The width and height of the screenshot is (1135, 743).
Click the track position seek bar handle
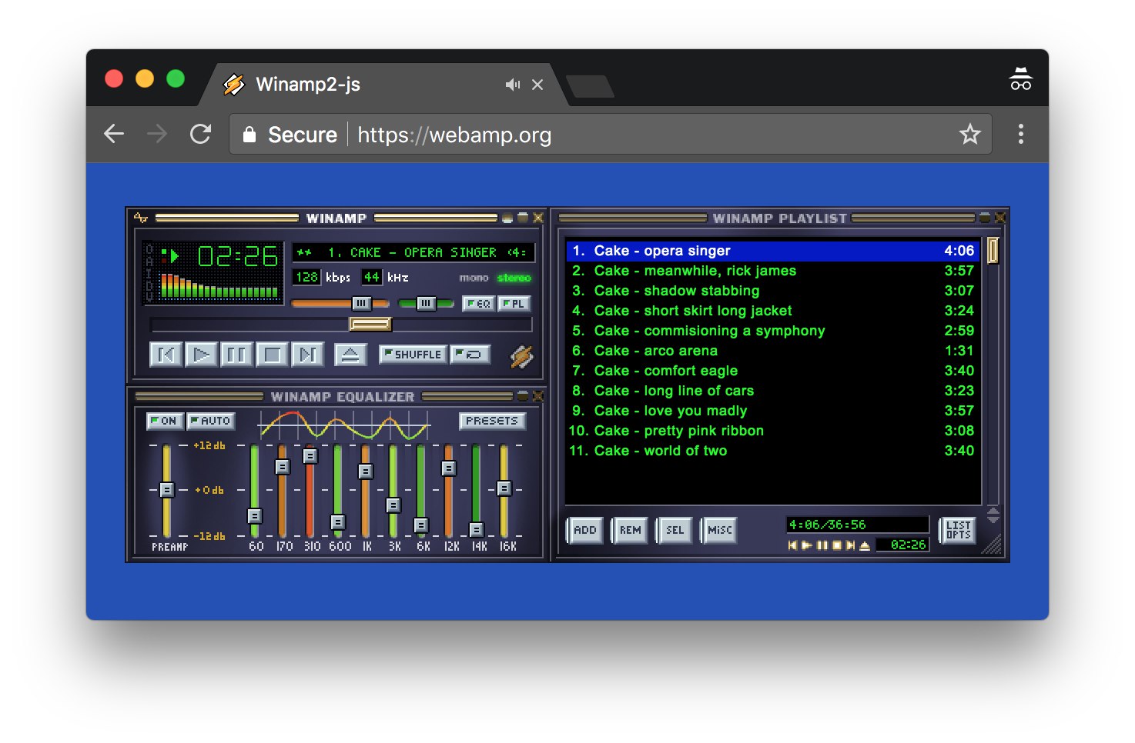click(x=370, y=324)
